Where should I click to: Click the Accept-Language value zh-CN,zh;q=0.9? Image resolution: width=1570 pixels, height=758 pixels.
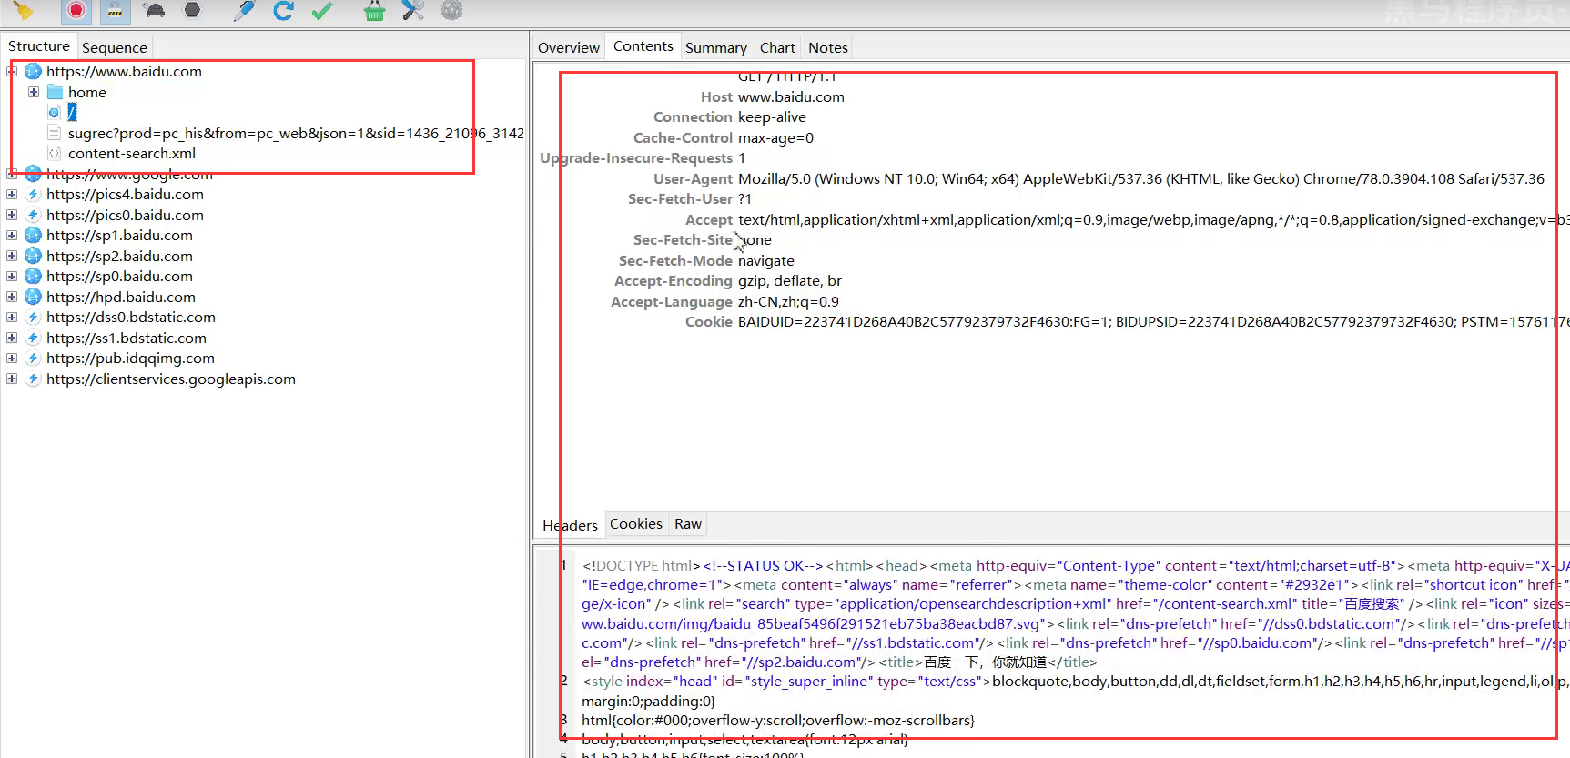(788, 301)
